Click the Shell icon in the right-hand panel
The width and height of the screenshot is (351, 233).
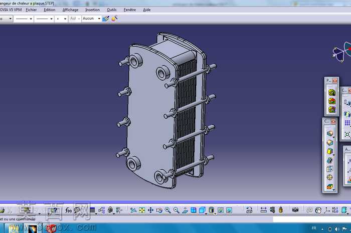click(x=330, y=160)
